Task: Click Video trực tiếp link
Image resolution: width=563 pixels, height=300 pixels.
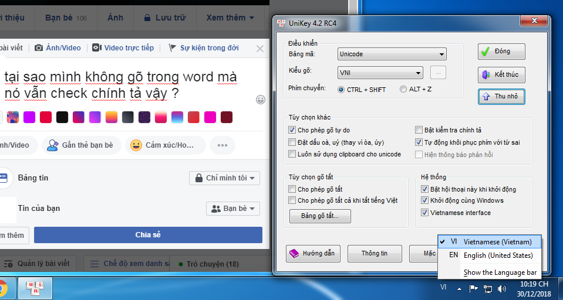Action: point(129,47)
